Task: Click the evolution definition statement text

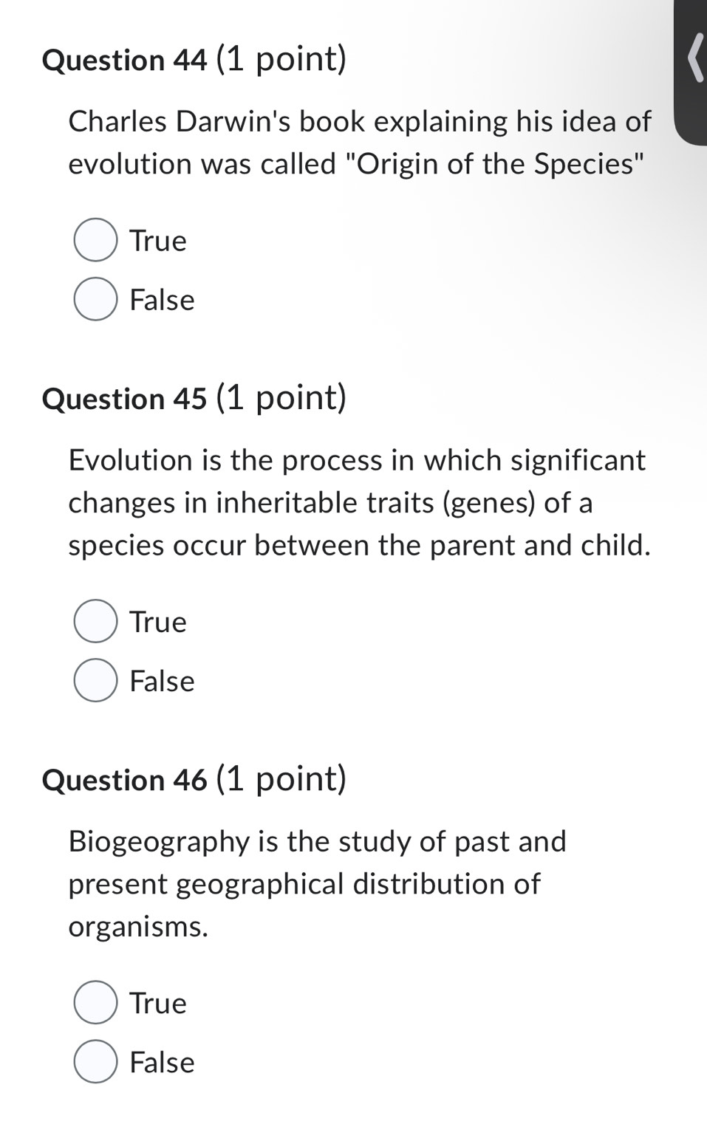Action: tap(358, 502)
